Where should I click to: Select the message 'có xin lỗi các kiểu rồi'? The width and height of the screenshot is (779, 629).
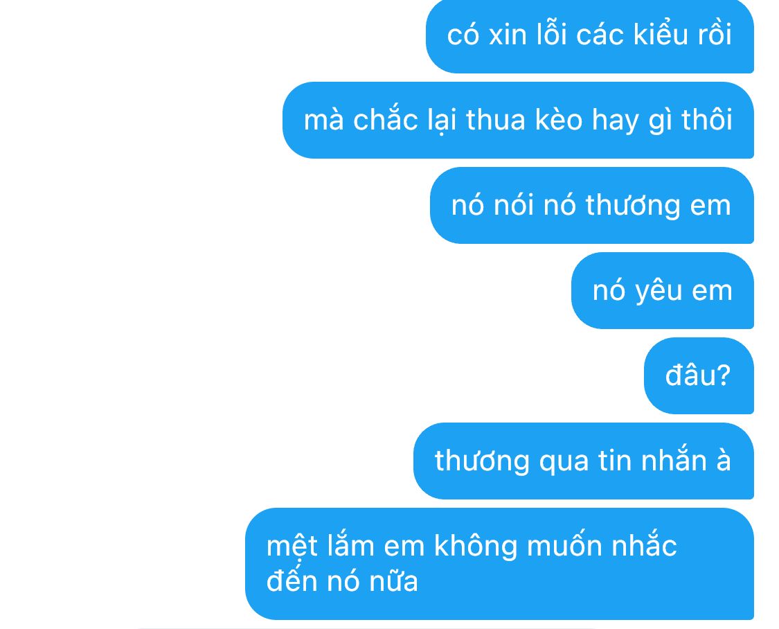point(590,36)
